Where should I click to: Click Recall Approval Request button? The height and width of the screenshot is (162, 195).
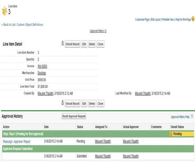tap(74, 116)
